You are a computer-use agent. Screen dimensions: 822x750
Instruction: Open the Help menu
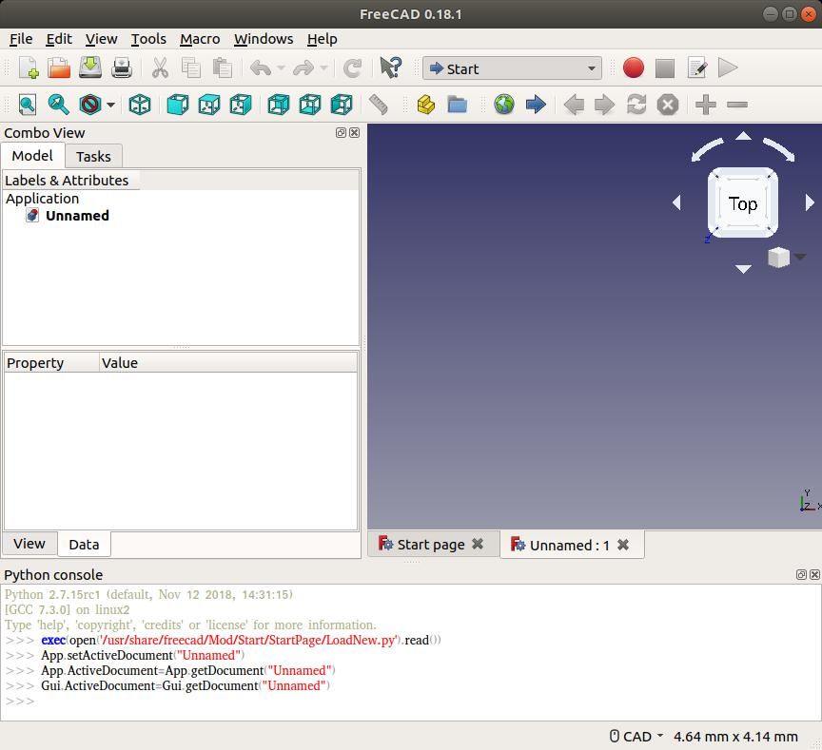(x=322, y=39)
